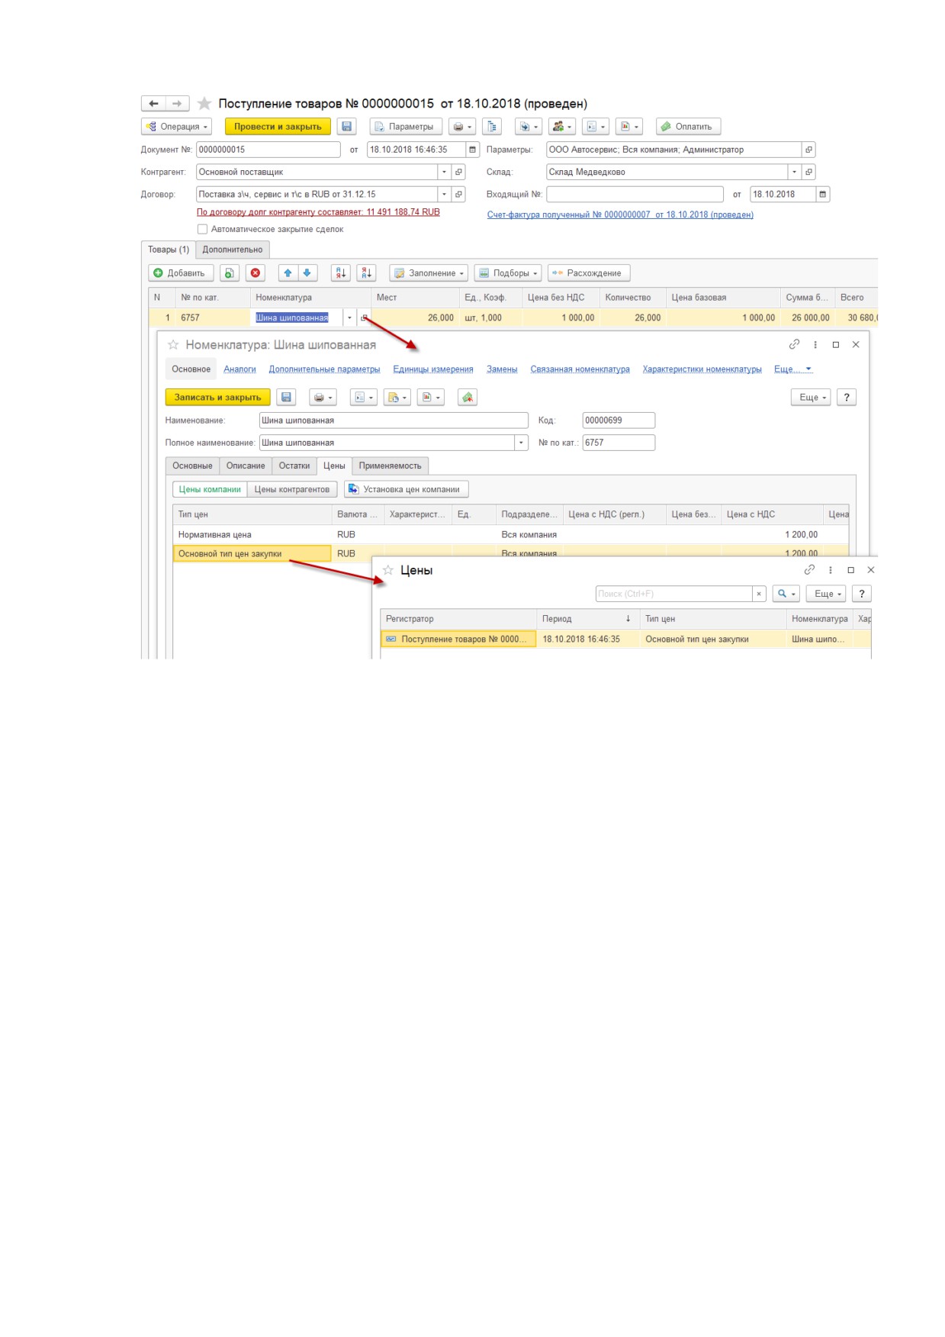Select the Нормативная цена row
The width and height of the screenshot is (945, 1337).
(x=509, y=535)
